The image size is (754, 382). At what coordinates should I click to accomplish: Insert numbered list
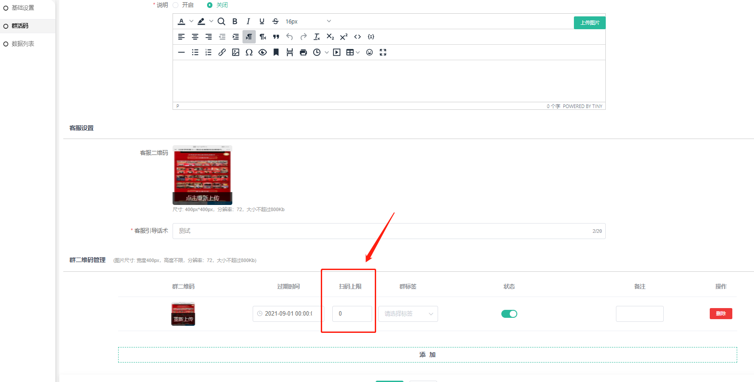[208, 52]
